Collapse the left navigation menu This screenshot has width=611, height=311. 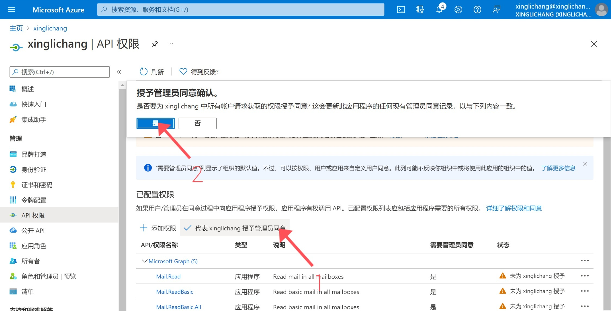point(119,72)
